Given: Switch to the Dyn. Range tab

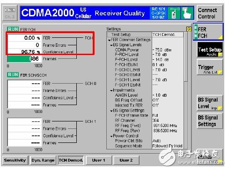Looking at the screenshot, I should pos(43,160).
